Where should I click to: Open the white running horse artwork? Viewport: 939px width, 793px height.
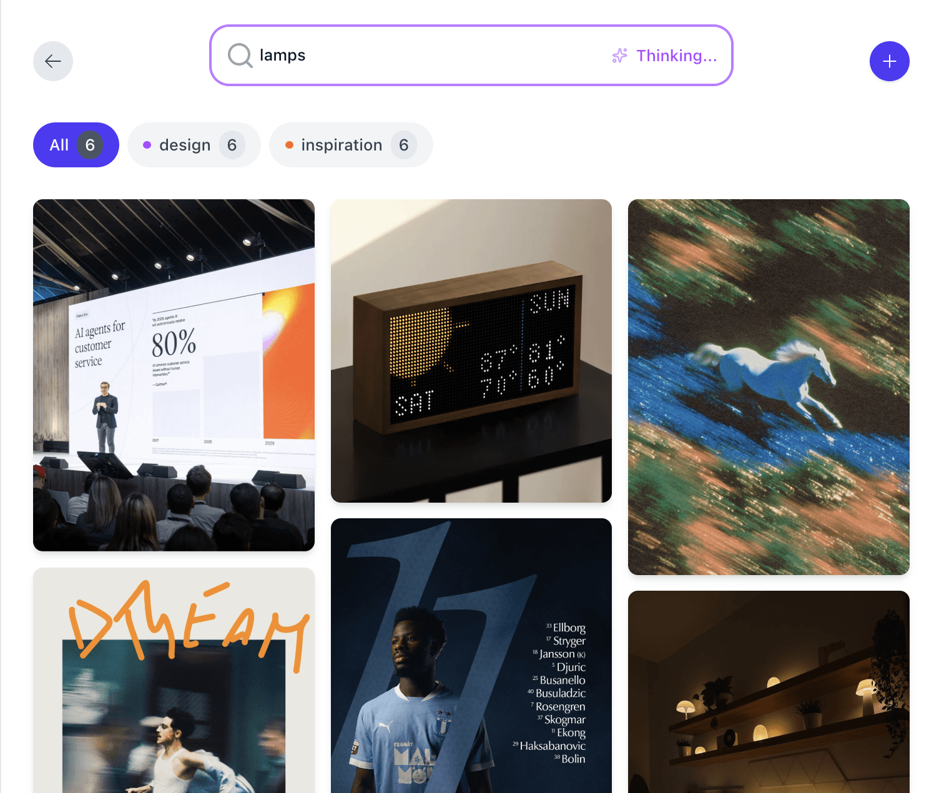point(769,387)
